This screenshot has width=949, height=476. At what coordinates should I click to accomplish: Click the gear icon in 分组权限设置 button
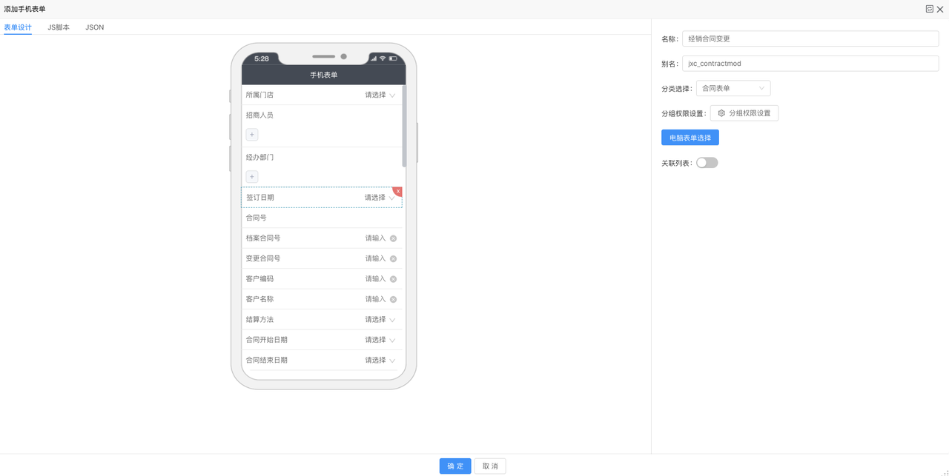(721, 113)
